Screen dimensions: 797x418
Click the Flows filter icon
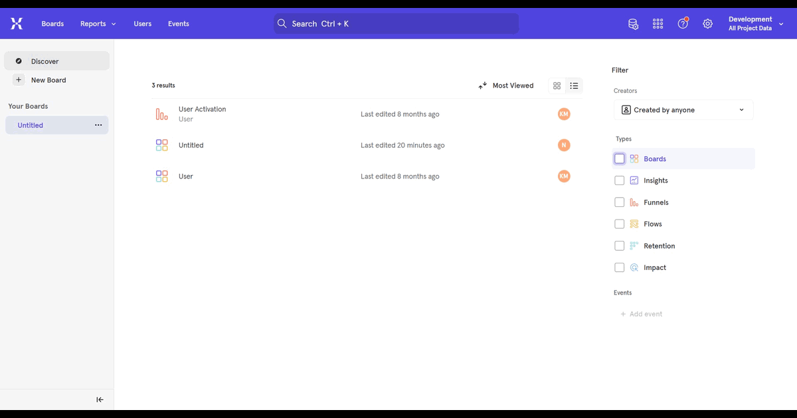click(x=634, y=224)
